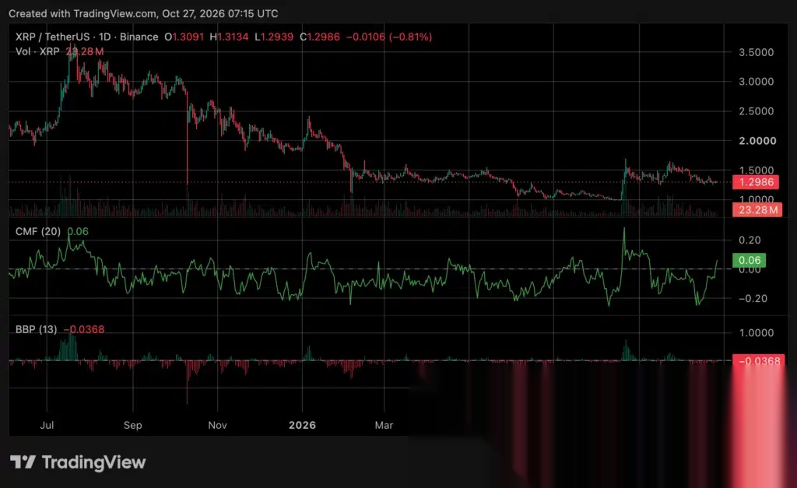Click the 2.5000 price axis label

pyautogui.click(x=756, y=111)
